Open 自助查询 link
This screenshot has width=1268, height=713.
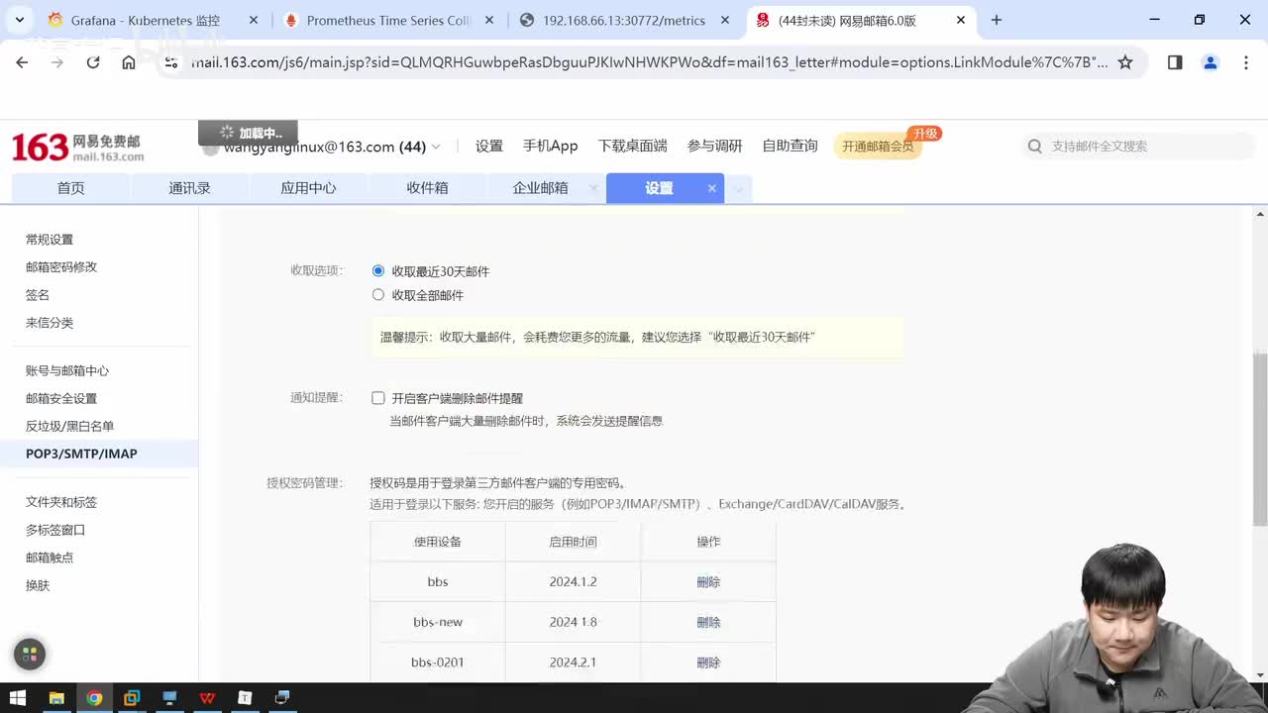pos(790,146)
